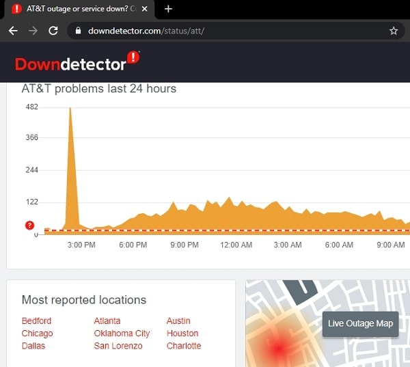Click the Most reported locations heading
The width and height of the screenshot is (410, 367).
click(x=84, y=300)
